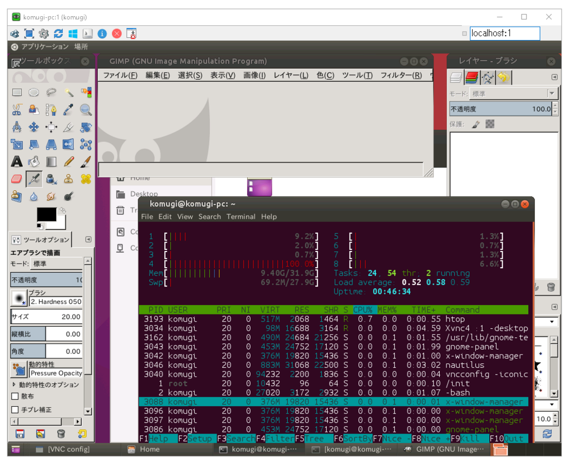570x463 pixels.
Task: Select the Smudge tool
Action: tap(51, 196)
